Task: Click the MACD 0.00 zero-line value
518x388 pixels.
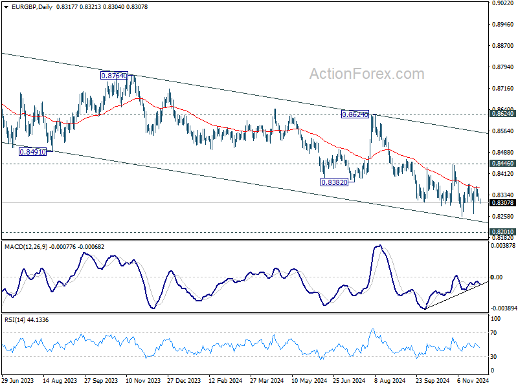Action: tap(497, 277)
